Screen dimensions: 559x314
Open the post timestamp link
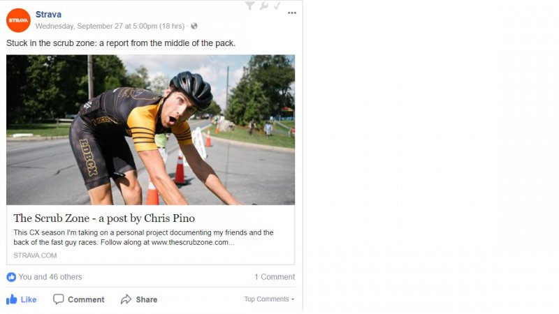pos(110,27)
